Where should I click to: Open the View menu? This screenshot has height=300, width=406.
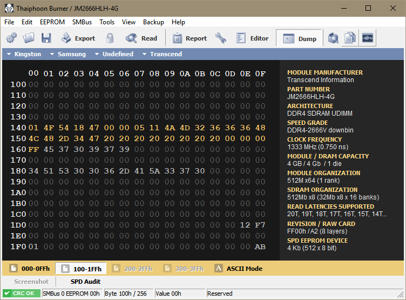point(128,22)
